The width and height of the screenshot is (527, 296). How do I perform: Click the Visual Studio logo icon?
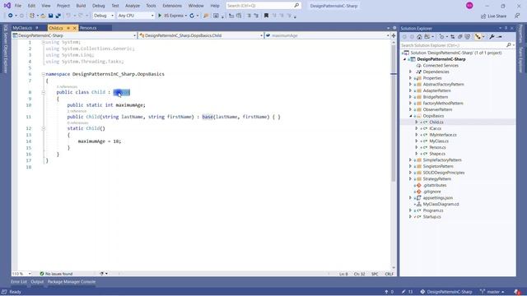[x=7, y=6]
